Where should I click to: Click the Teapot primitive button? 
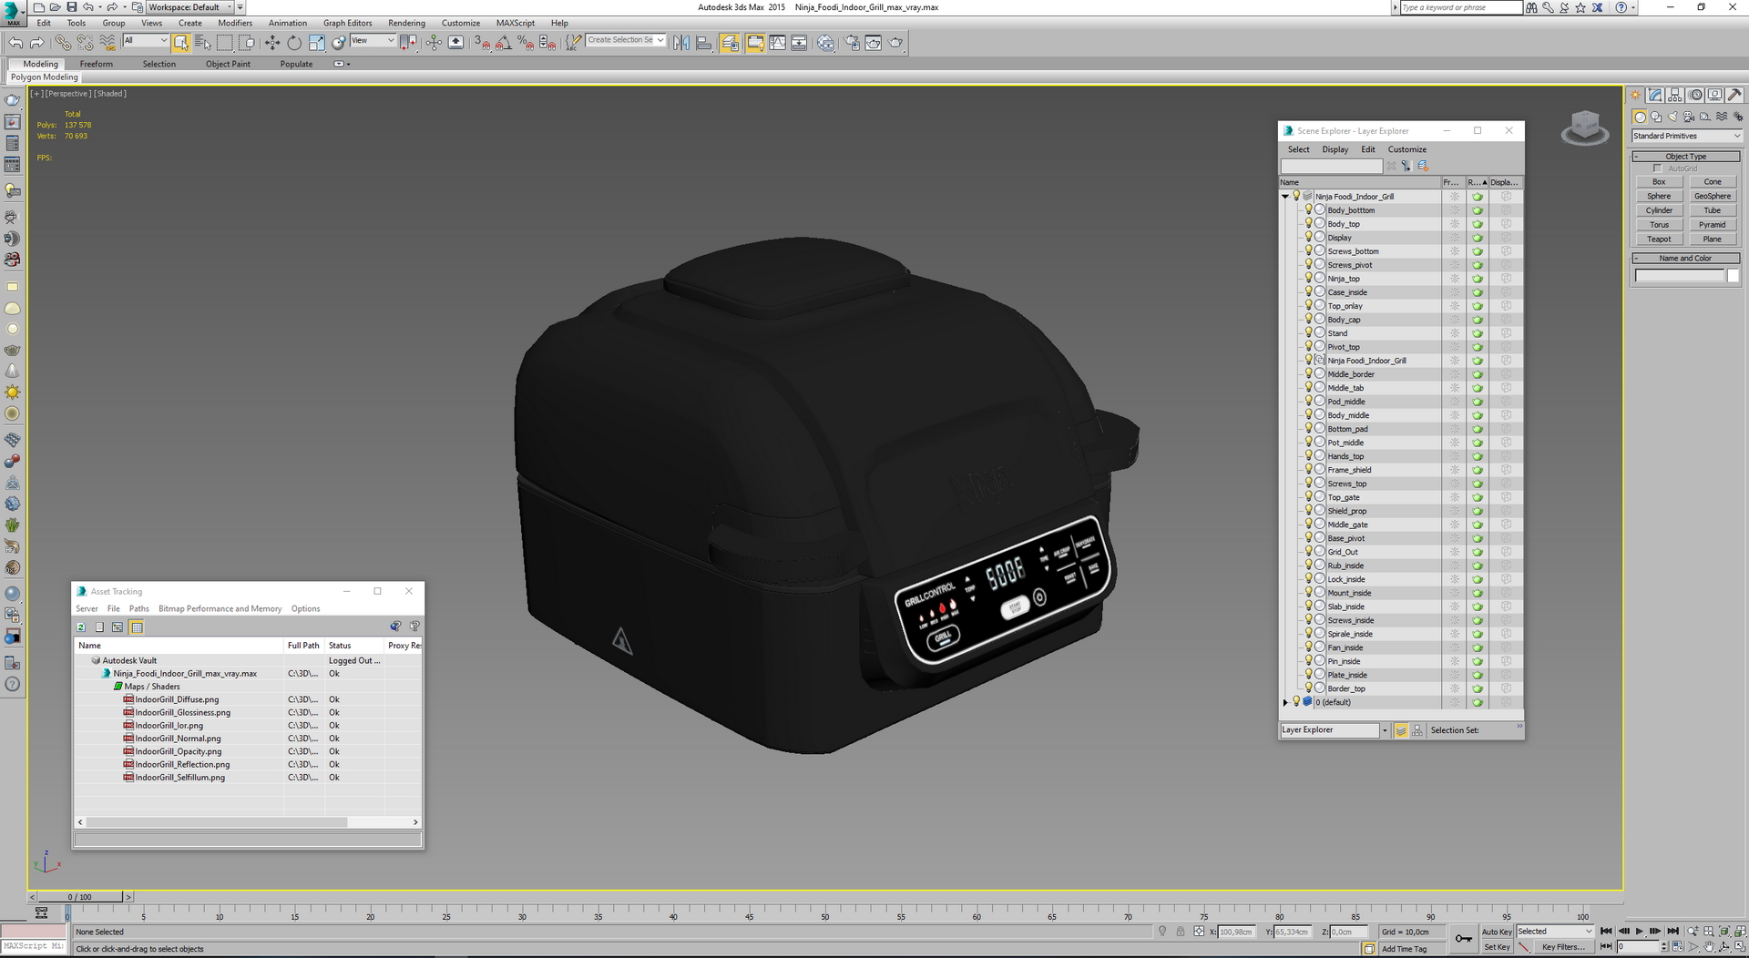click(x=1659, y=239)
